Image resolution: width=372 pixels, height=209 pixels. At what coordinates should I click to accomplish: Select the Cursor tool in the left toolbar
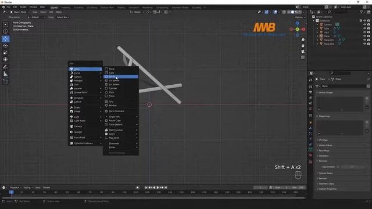click(x=5, y=31)
